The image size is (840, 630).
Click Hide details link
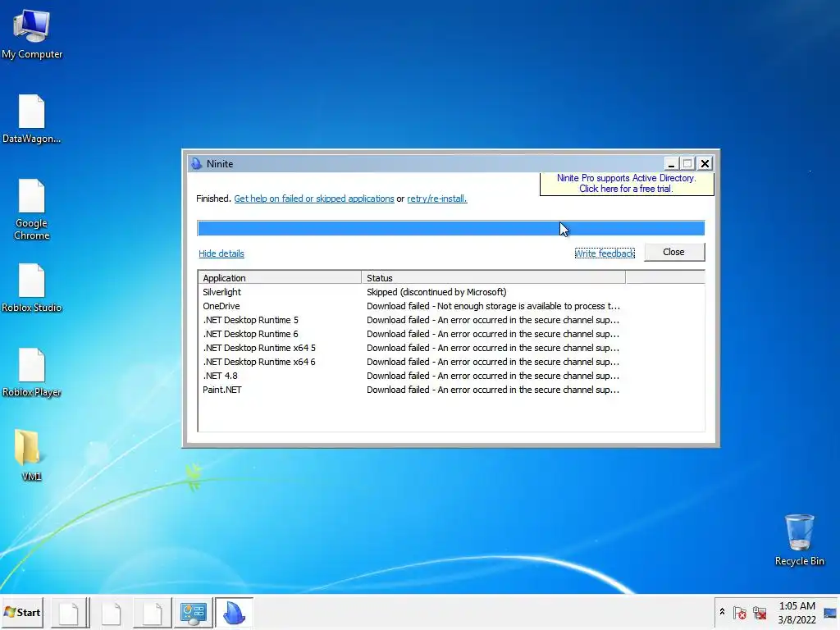[221, 253]
